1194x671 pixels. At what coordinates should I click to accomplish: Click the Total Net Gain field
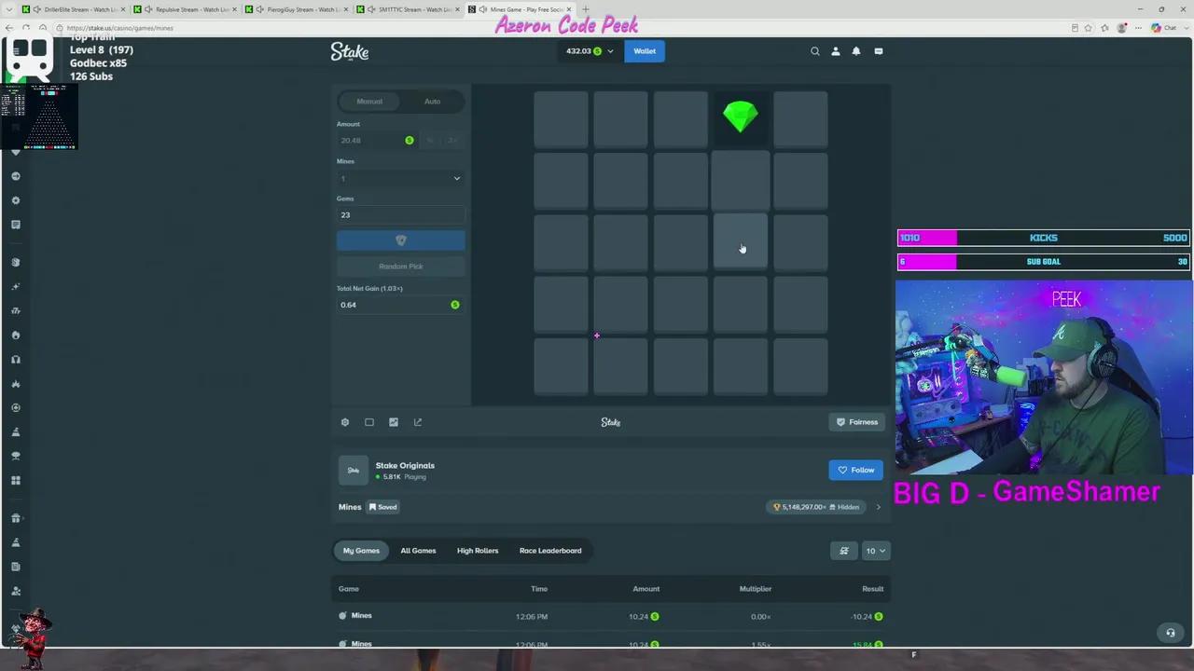(400, 305)
